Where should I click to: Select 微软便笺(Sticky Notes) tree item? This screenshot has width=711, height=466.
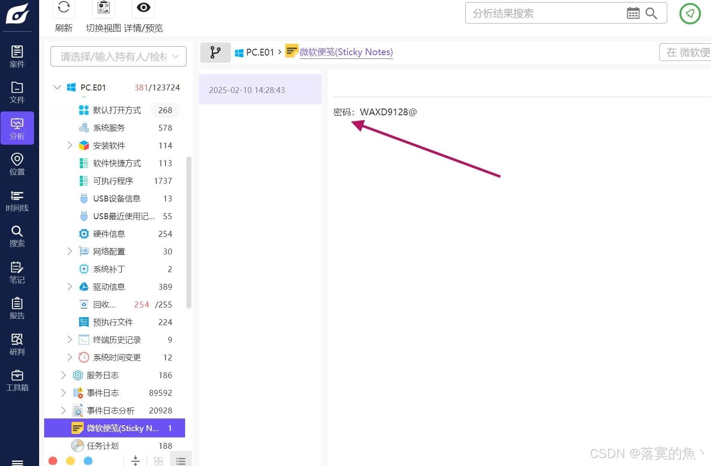click(x=114, y=428)
